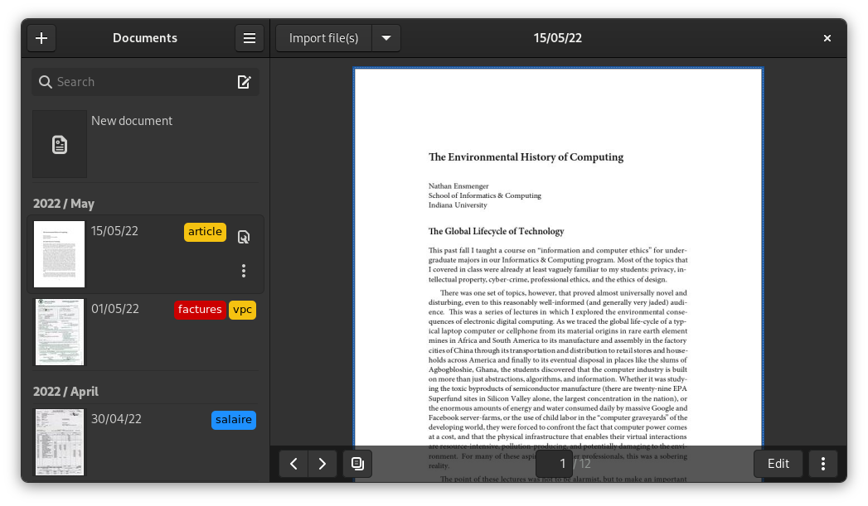Screen dimensions: 868x506
Task: Open the hamburger menu in the Documents header
Action: [249, 38]
